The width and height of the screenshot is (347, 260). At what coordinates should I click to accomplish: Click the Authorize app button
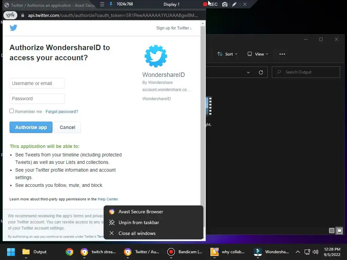click(x=31, y=127)
